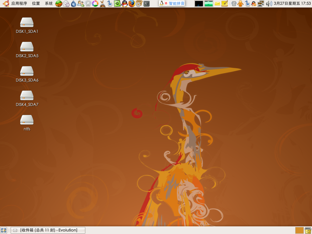Click the blue letter b icon in the system tray

click(247, 4)
